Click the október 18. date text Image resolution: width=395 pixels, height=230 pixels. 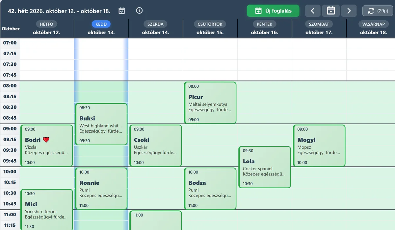[374, 33]
